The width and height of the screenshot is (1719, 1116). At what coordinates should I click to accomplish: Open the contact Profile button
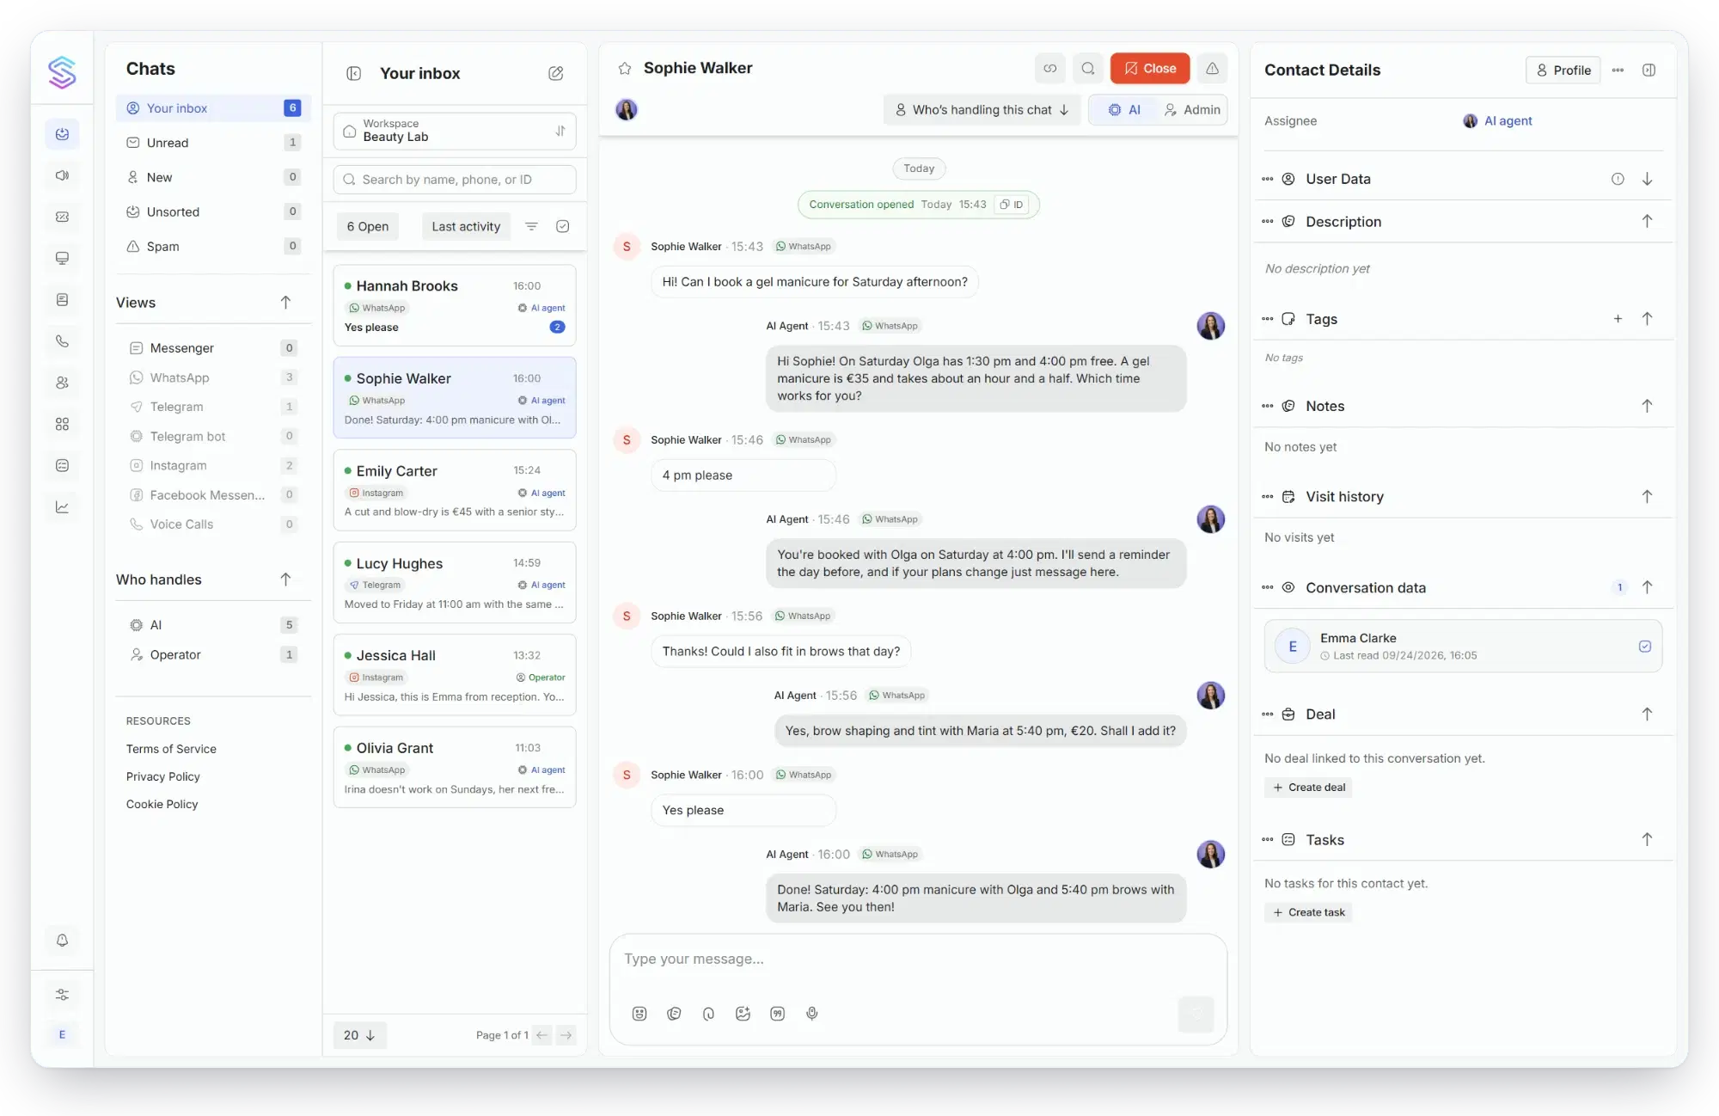(x=1563, y=70)
